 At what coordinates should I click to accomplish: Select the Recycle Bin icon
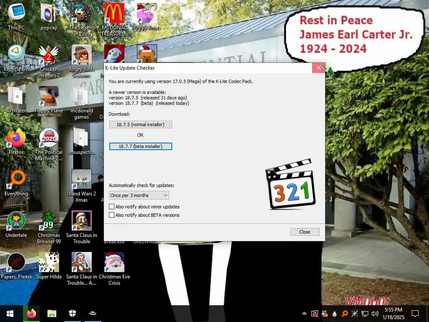pyautogui.click(x=16, y=58)
